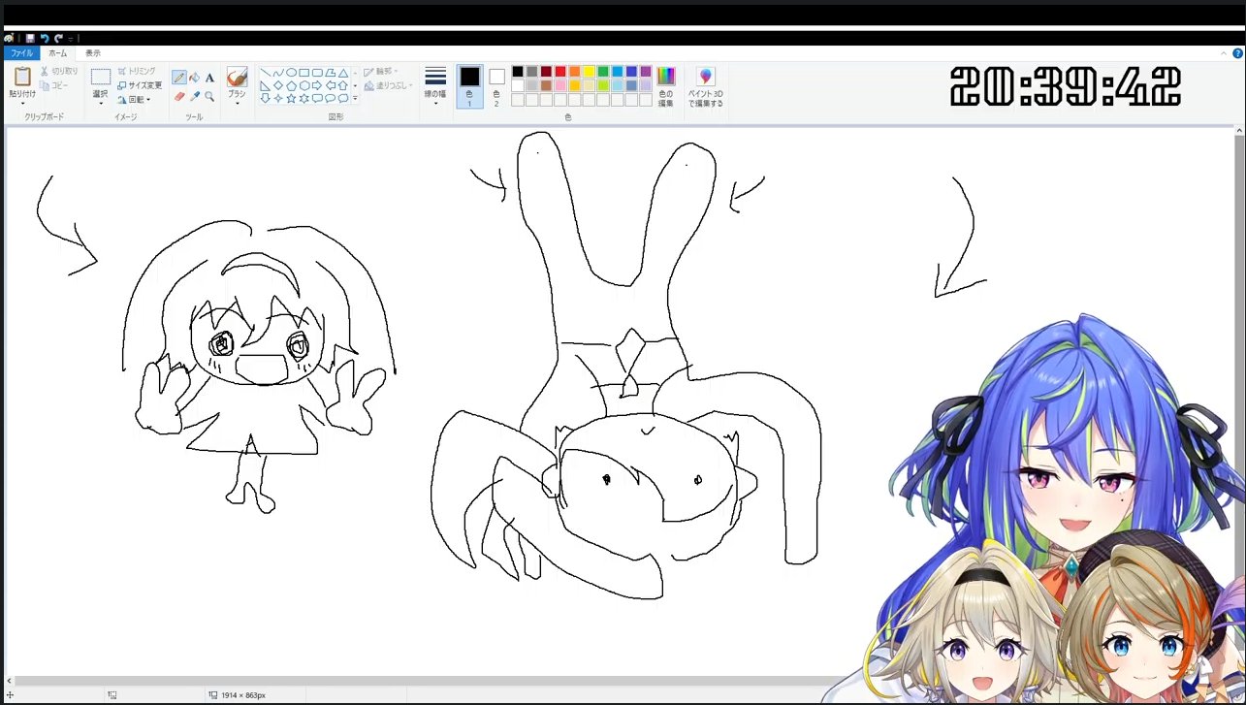Viewport: 1246px width, 705px height.
Task: Select the Fill with color bucket tool
Action: pos(195,78)
